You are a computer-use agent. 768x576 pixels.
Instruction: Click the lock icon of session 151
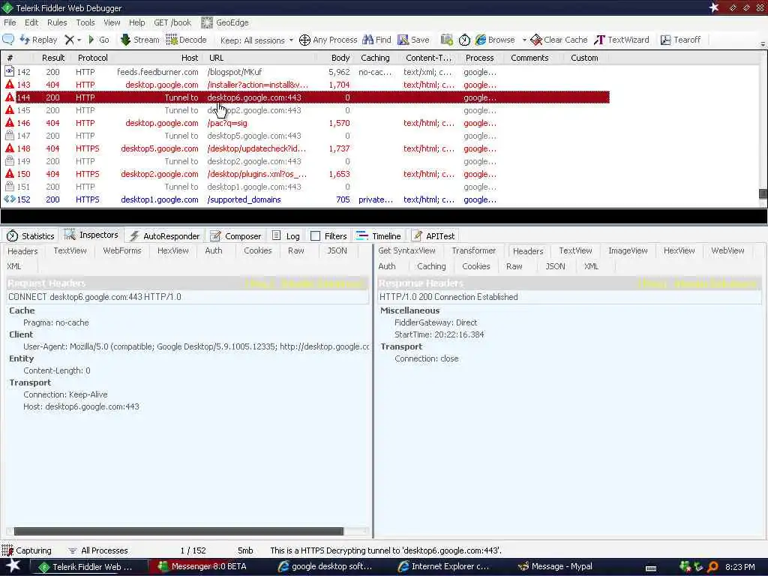9,187
